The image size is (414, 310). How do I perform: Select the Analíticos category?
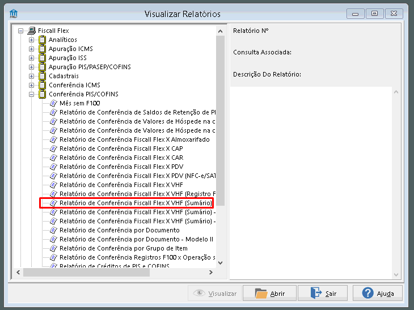pyautogui.click(x=62, y=40)
